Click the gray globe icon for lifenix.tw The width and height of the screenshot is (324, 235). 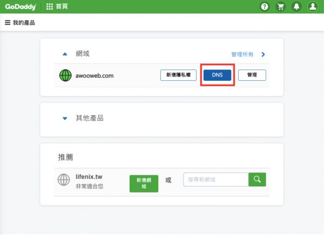pos(64,179)
